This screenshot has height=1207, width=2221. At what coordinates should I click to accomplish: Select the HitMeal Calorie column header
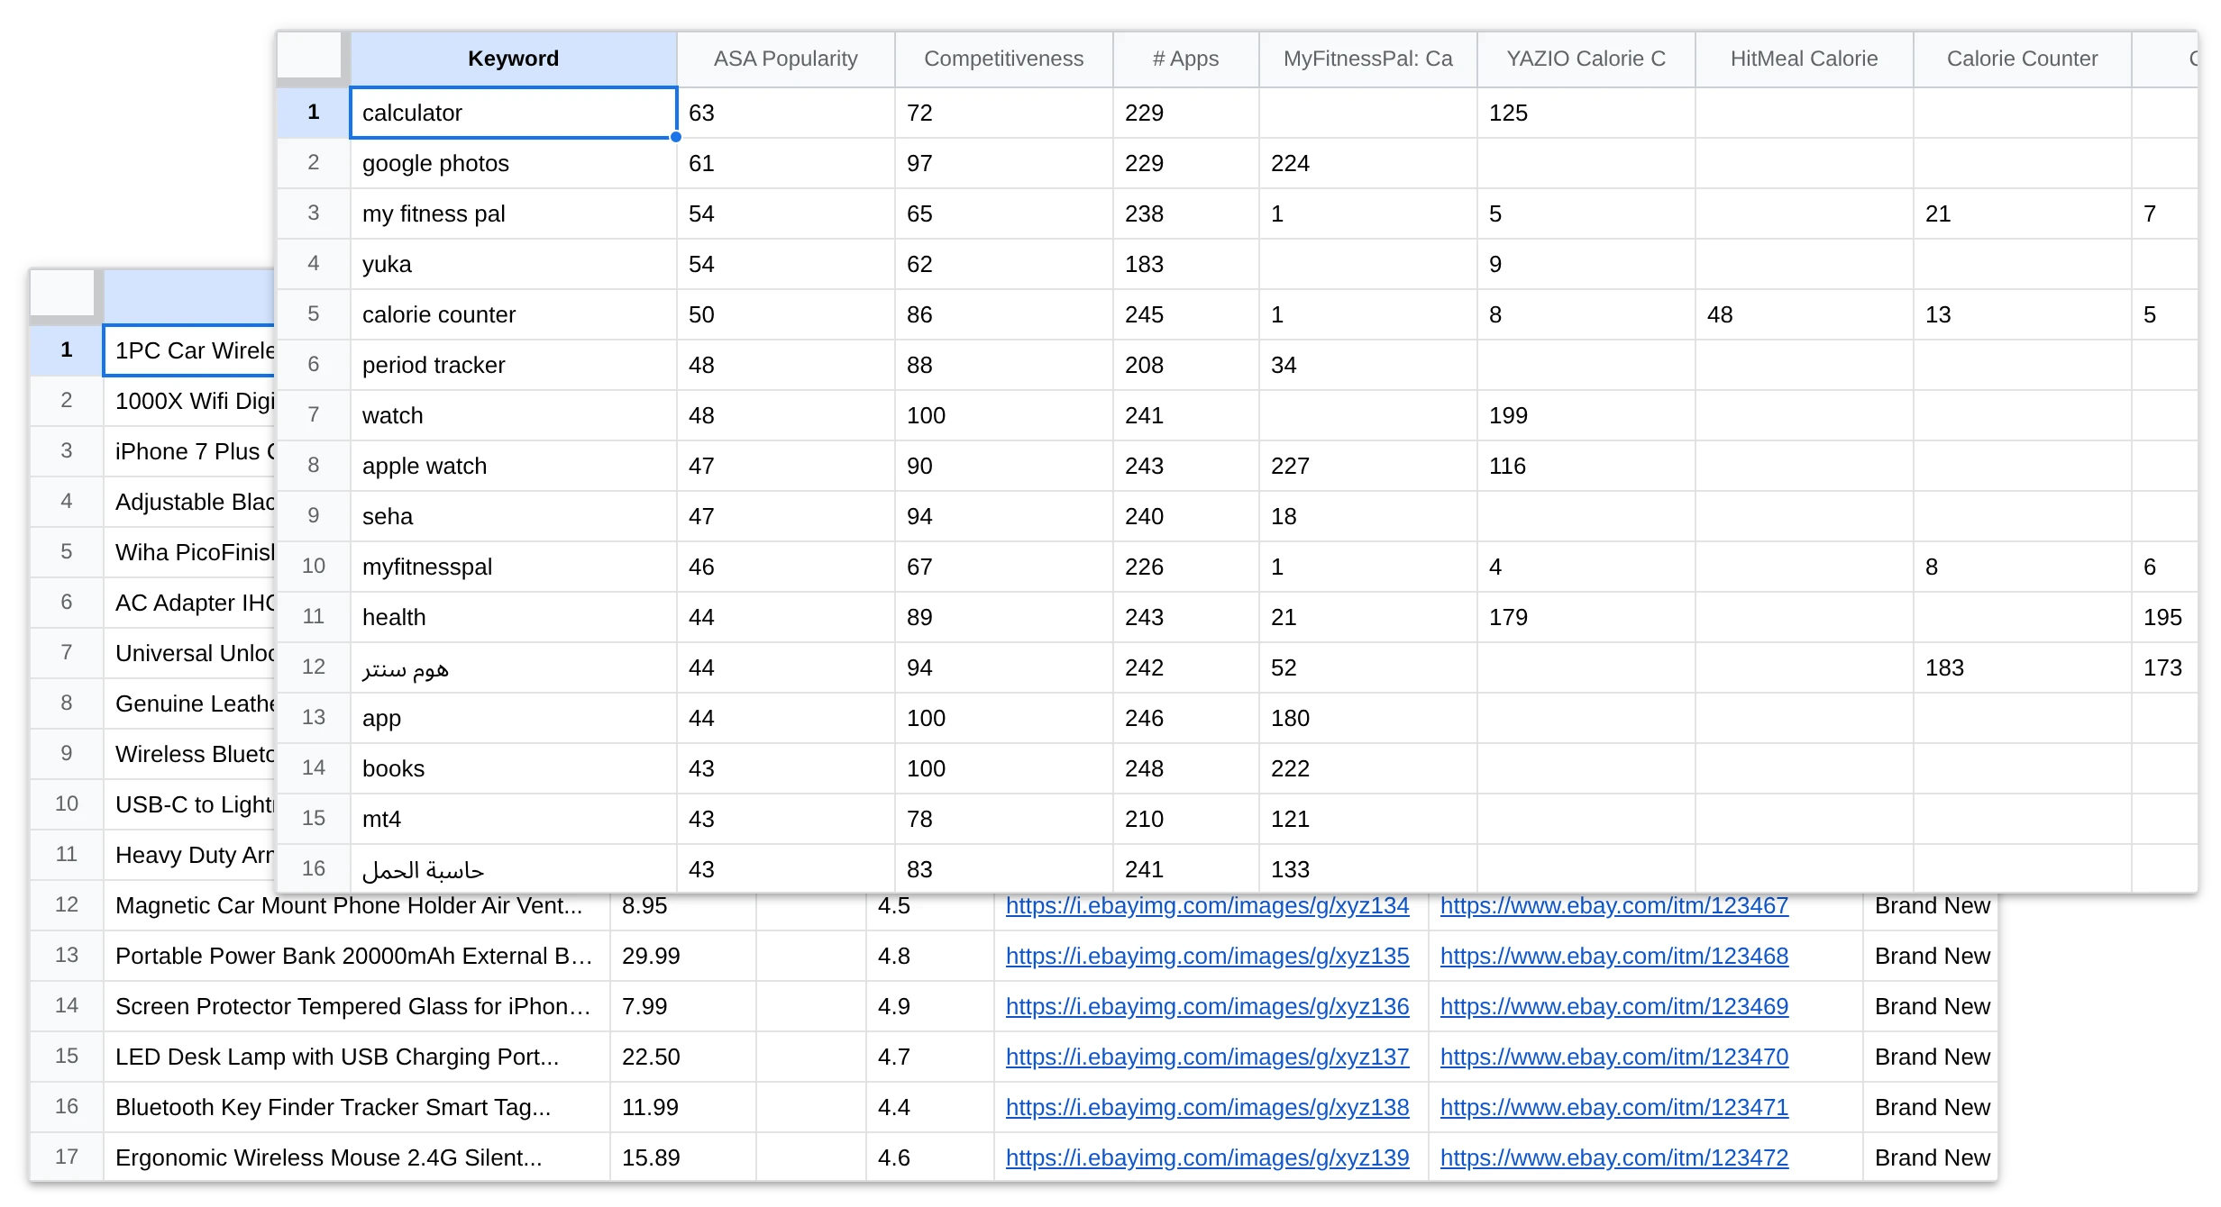click(1805, 59)
